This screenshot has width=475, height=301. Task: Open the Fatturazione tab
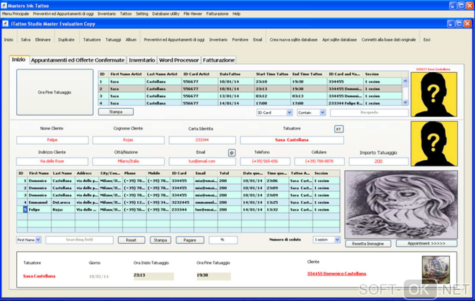click(218, 60)
